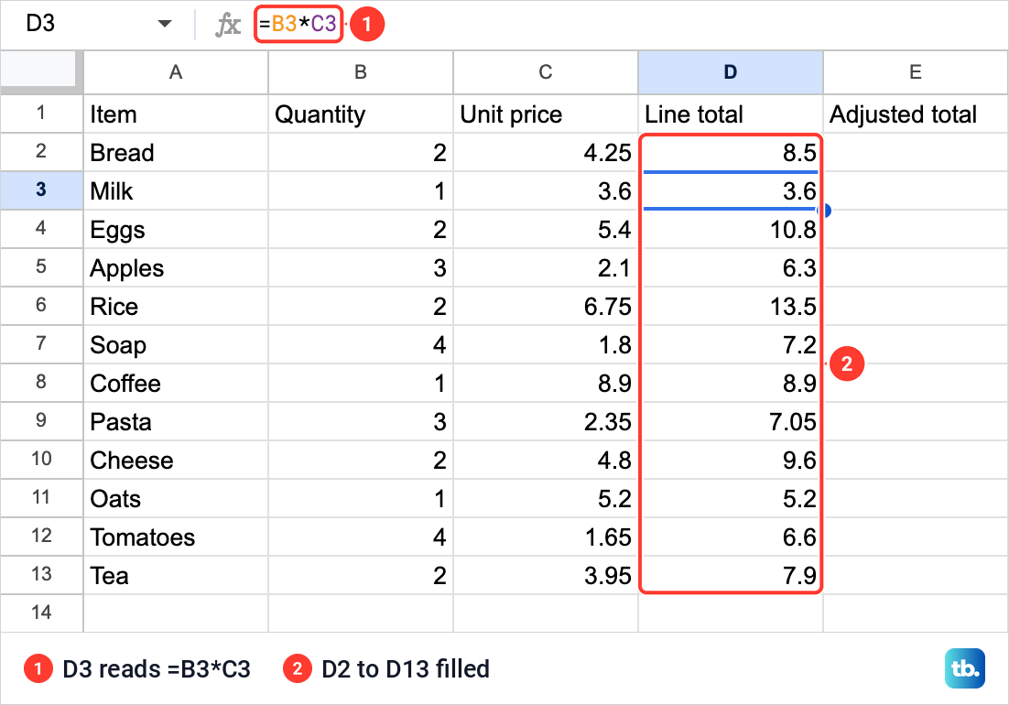Screen dimensions: 1009x705
Task: Open the Name box dropdown arrow
Action: click(165, 24)
